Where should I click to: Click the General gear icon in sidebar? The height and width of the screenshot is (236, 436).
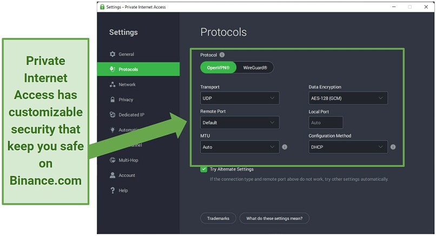coord(113,54)
